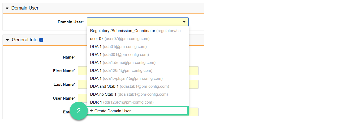Choose DDA 1 dda001@pm-config.com
Viewport: 345px width, 124px height.
point(138,55)
